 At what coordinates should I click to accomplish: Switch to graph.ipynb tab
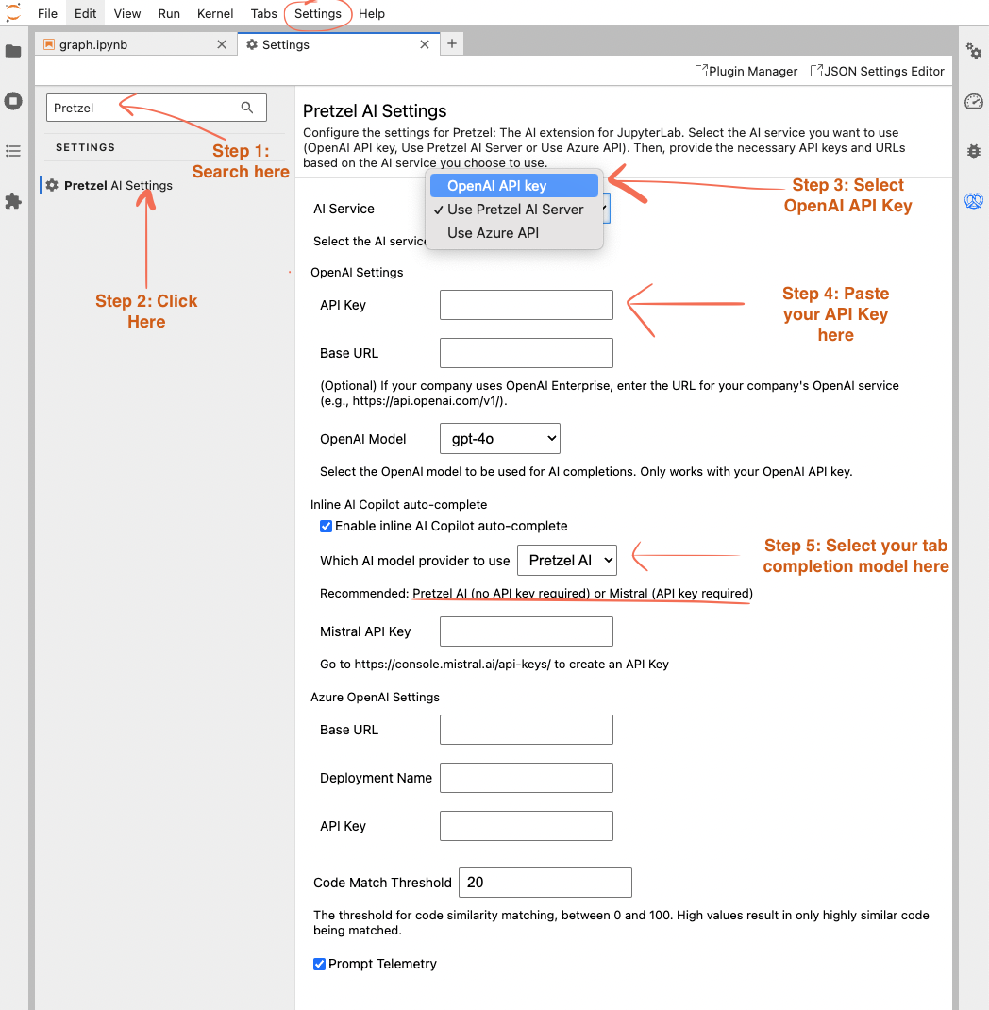coord(136,44)
